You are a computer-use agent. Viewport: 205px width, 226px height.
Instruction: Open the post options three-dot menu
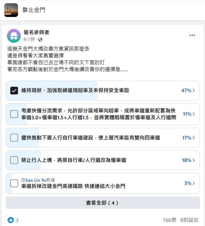click(192, 35)
